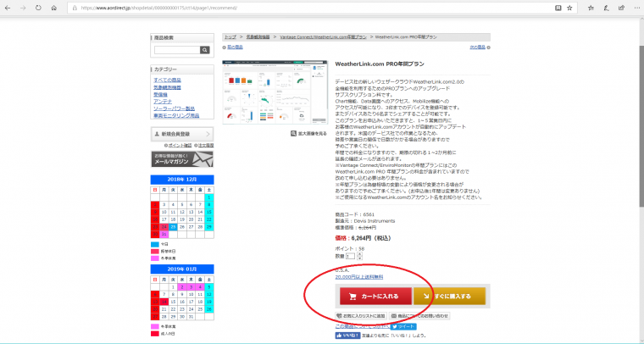The width and height of the screenshot is (644, 344).
Task: Click the Vantage Connect/WeatherLink.com年間プラン breadcrumb
Action: coord(323,37)
